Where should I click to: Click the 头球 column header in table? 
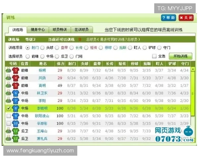84,64
